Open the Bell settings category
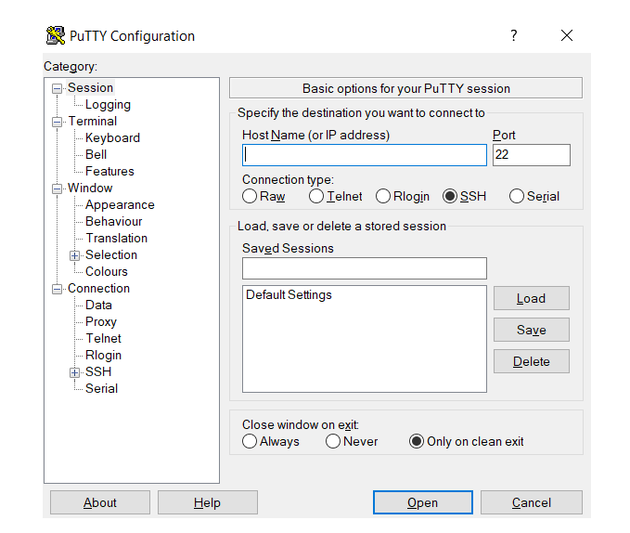 pyautogui.click(x=96, y=154)
